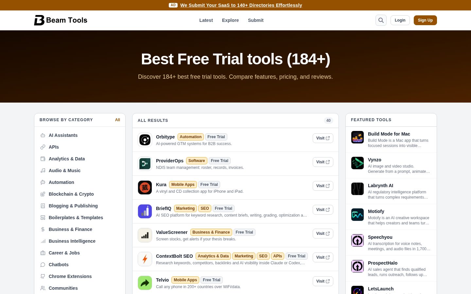Click the ProviderOps logo thumbnail
The image size is (471, 294).
point(145,164)
